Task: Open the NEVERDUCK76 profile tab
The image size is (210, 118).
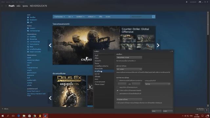Action: [38, 6]
